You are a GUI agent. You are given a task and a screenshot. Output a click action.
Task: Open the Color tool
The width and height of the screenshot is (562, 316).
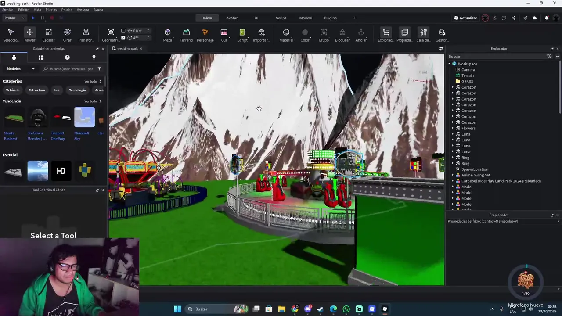click(305, 35)
